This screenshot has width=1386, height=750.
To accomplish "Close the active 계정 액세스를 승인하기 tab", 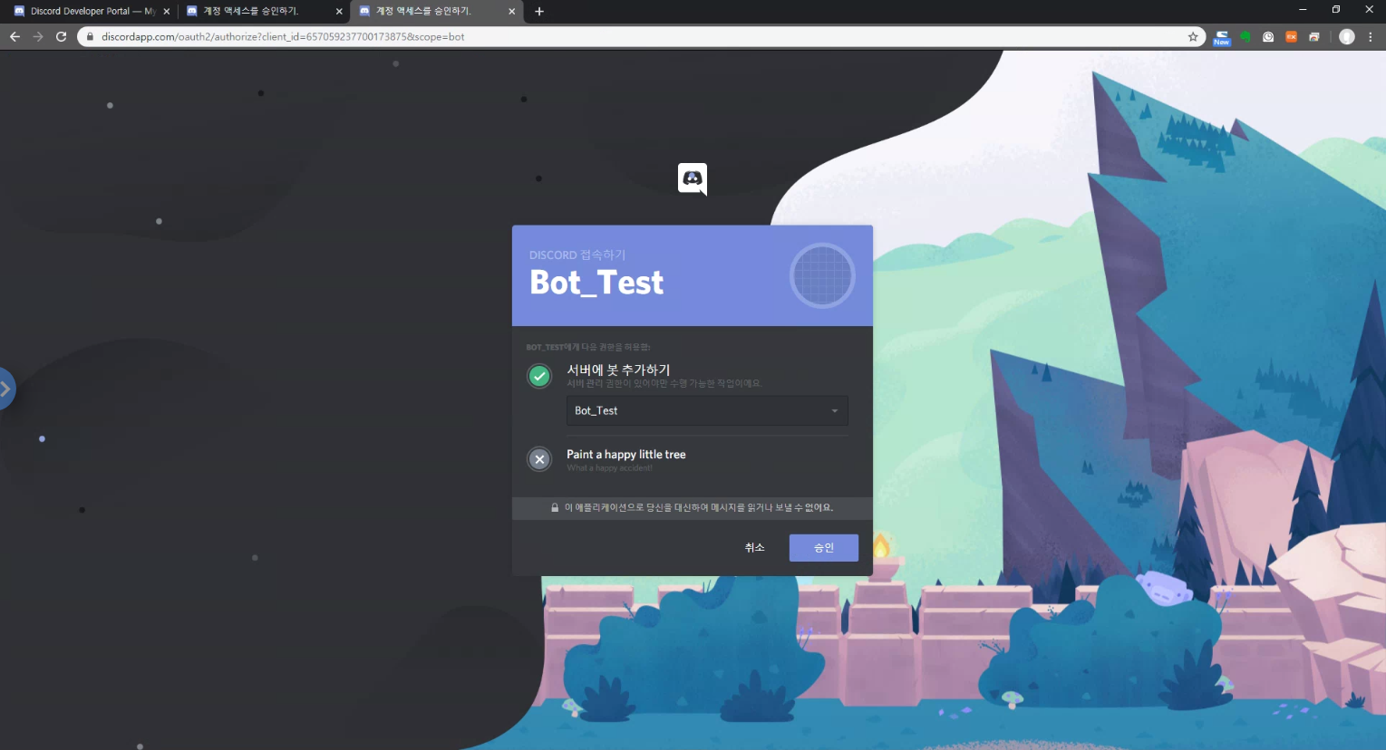I will 511,12.
